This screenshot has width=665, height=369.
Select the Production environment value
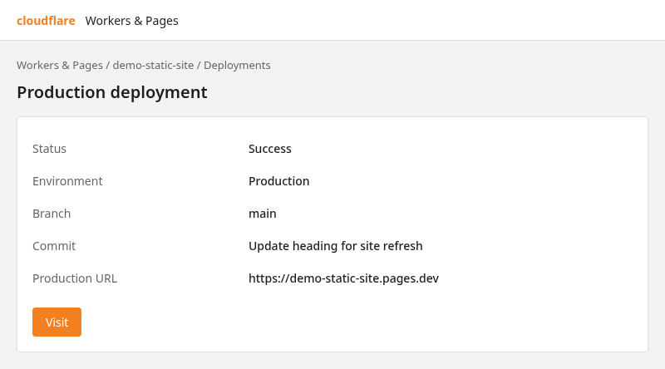pos(278,181)
